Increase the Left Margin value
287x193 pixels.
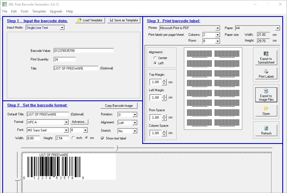164,96
